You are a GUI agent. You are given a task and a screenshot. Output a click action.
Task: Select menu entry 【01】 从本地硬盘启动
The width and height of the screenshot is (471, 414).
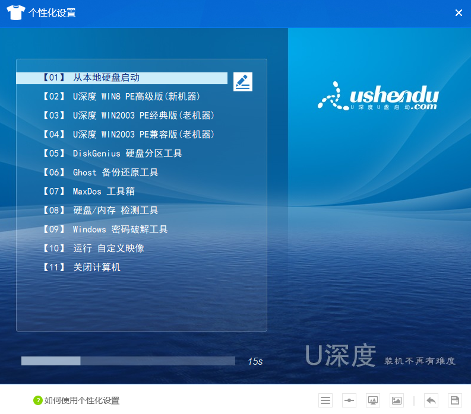click(122, 78)
